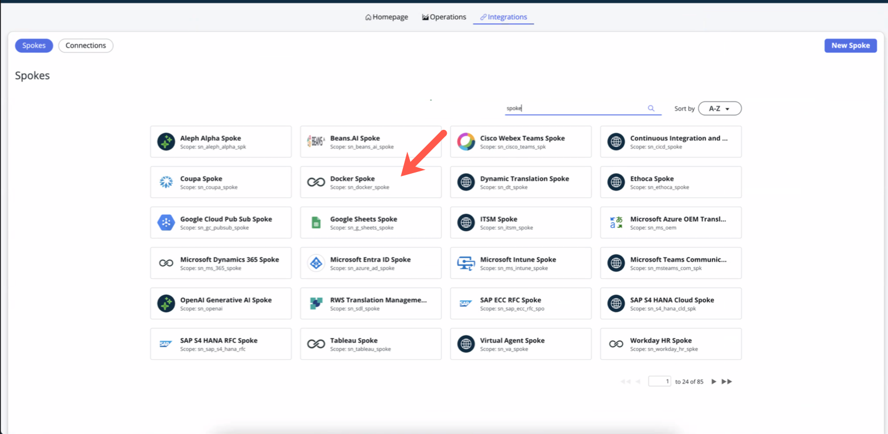Click the Workday HR Spoke icon
Image resolution: width=888 pixels, height=434 pixels.
[616, 344]
